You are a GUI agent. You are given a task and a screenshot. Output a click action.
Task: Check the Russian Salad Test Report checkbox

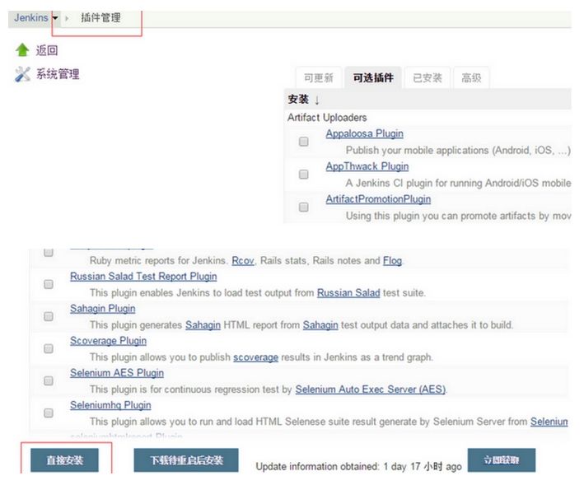point(49,284)
